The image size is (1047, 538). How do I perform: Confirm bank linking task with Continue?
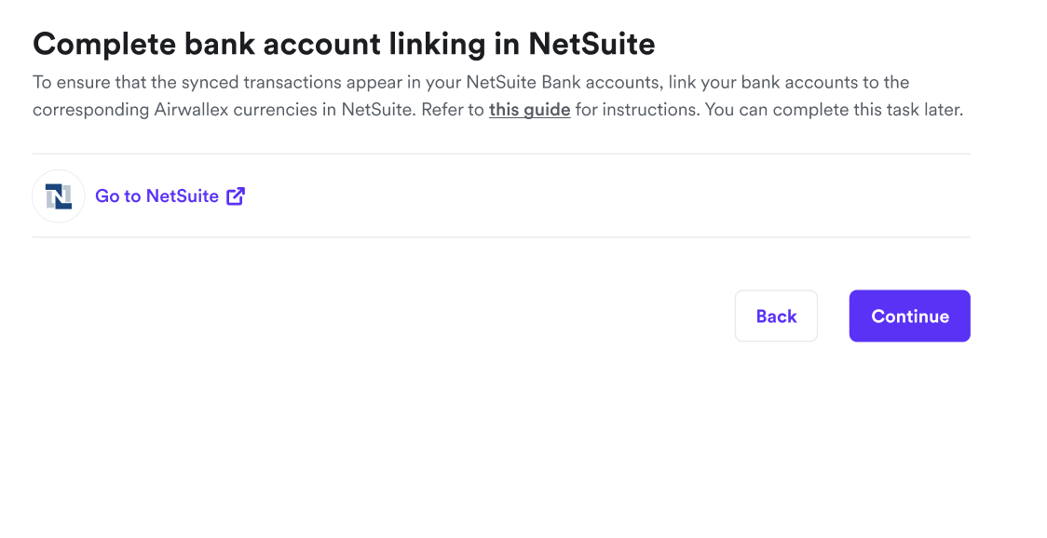(909, 316)
